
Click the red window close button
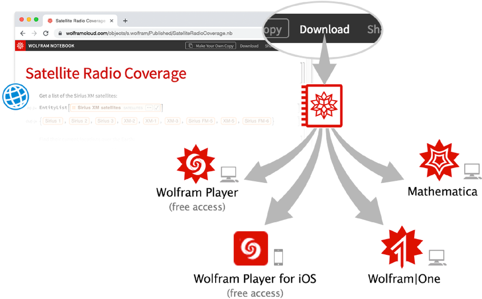pos(22,19)
